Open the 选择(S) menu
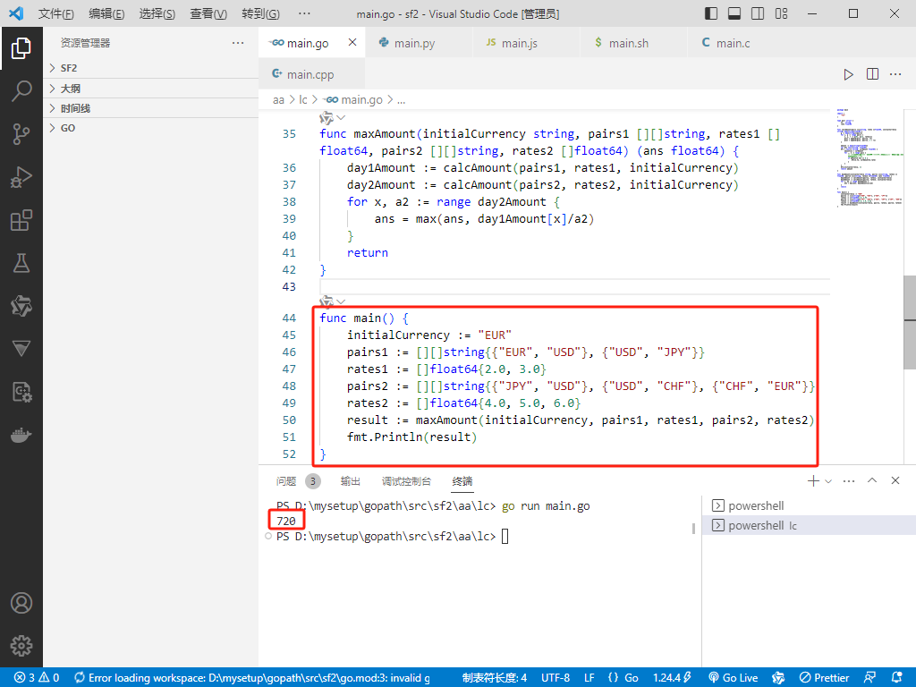The image size is (916, 687). 157,13
